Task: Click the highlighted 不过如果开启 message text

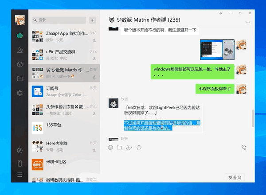Action: pyautogui.click(x=162, y=125)
